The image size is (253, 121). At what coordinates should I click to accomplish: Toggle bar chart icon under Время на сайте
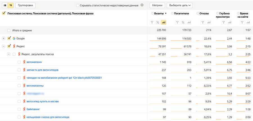248,22
